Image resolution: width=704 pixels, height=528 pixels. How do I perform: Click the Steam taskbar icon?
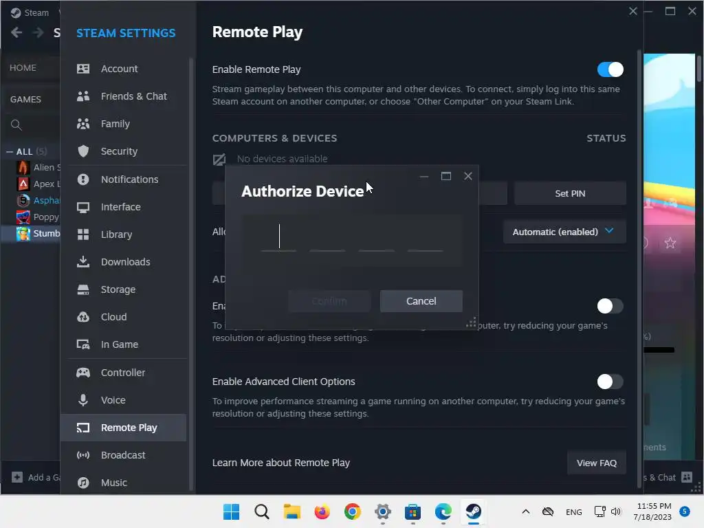(473, 511)
